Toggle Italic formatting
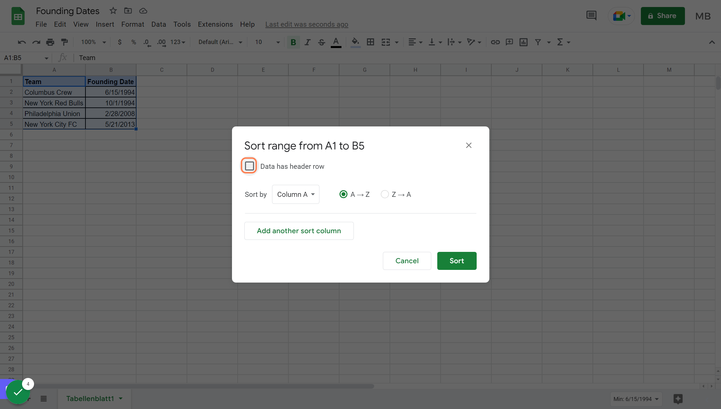This screenshot has width=721, height=409. 307,42
